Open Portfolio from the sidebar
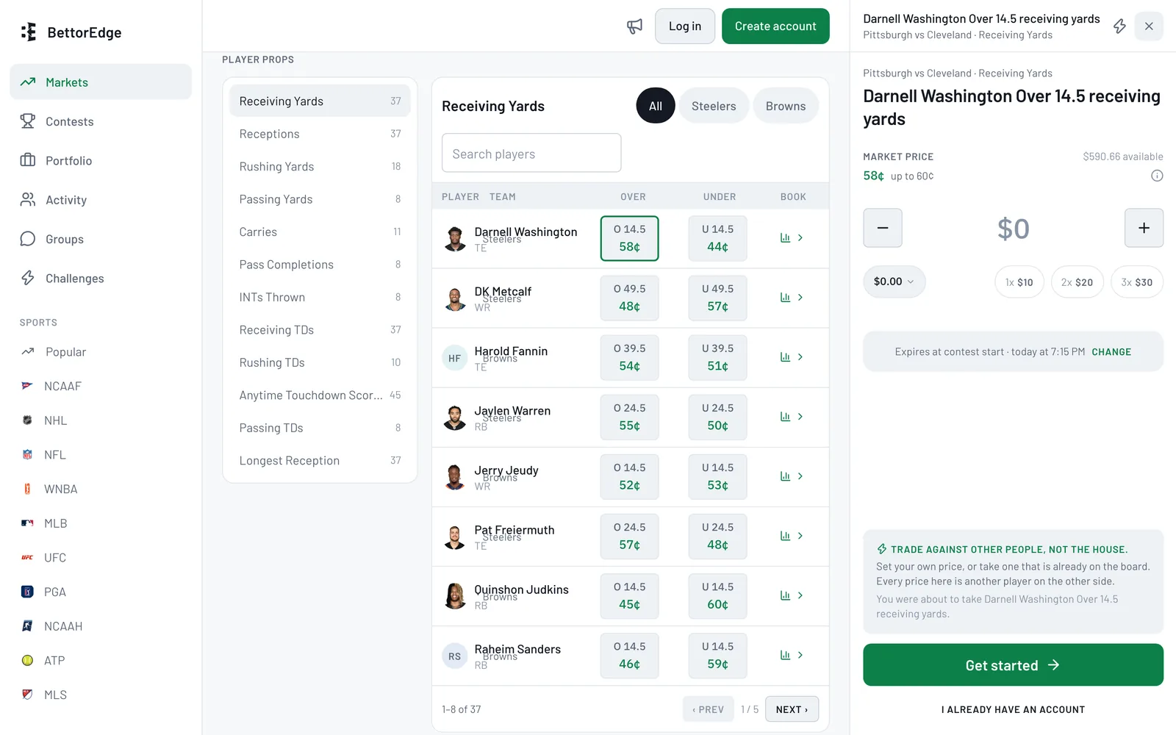The image size is (1176, 735). coord(101,160)
